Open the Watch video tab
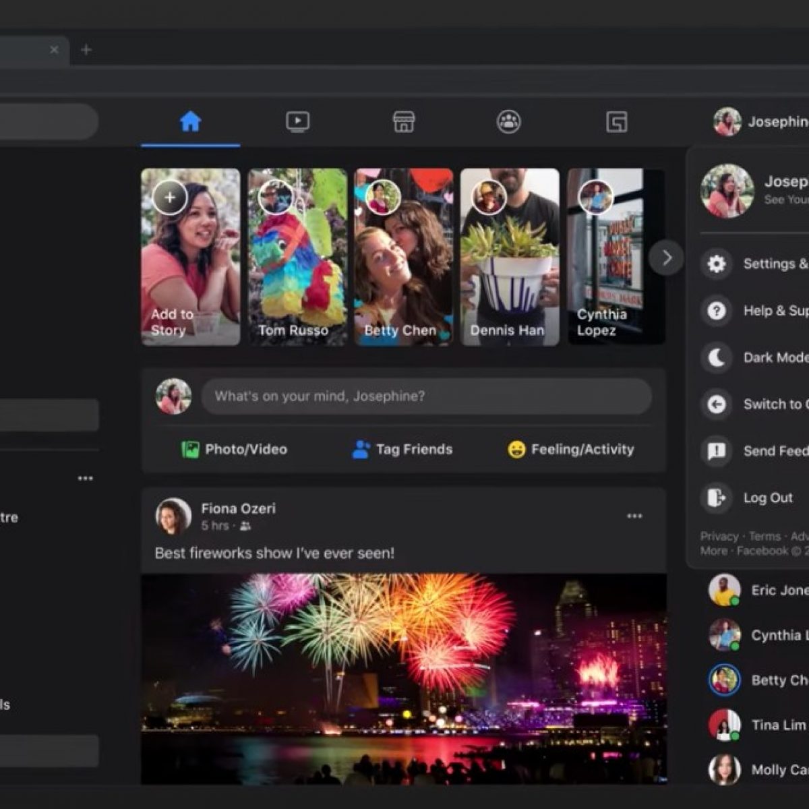The height and width of the screenshot is (809, 809). coord(297,122)
